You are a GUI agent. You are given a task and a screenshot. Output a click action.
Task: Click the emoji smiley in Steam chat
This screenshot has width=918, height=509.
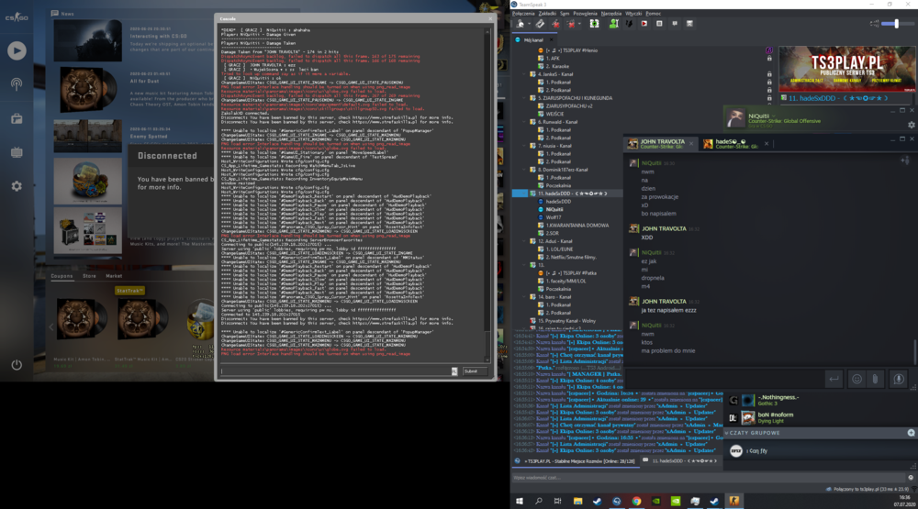tap(856, 379)
